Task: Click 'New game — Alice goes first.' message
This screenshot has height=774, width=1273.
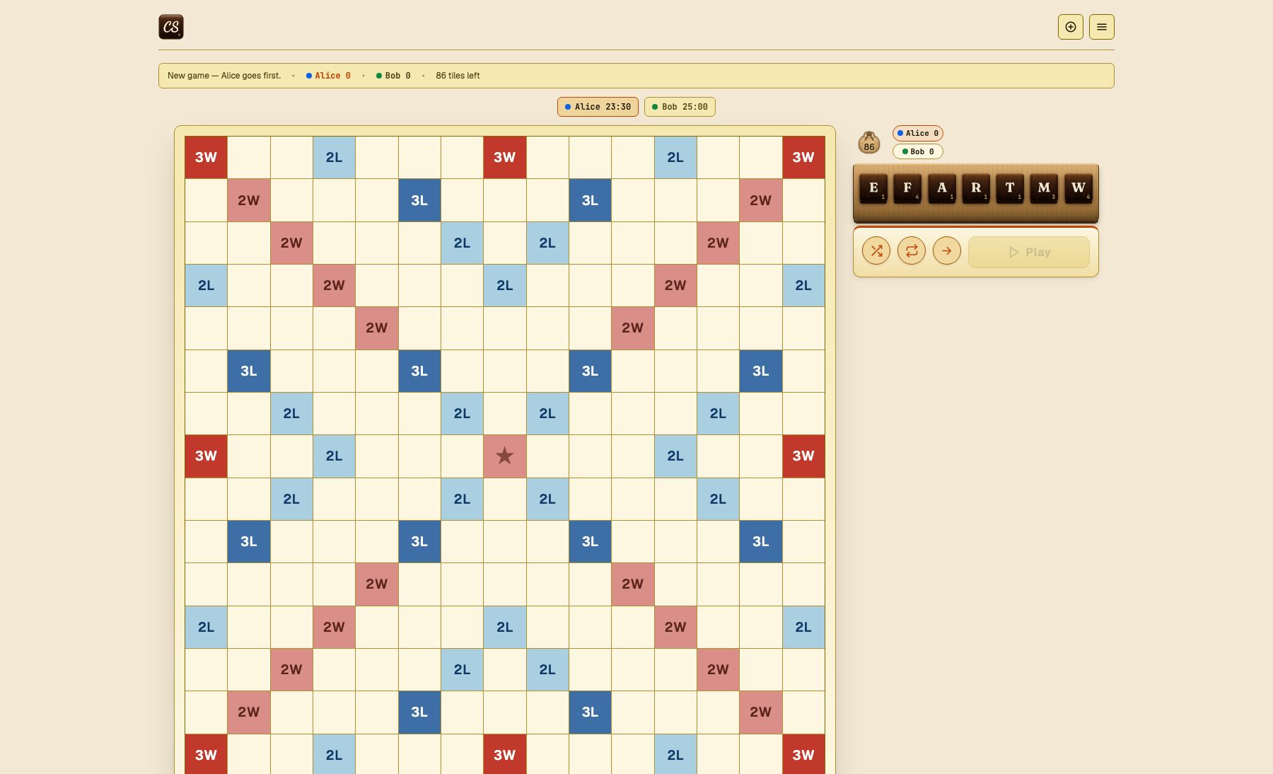Action: pyautogui.click(x=224, y=76)
